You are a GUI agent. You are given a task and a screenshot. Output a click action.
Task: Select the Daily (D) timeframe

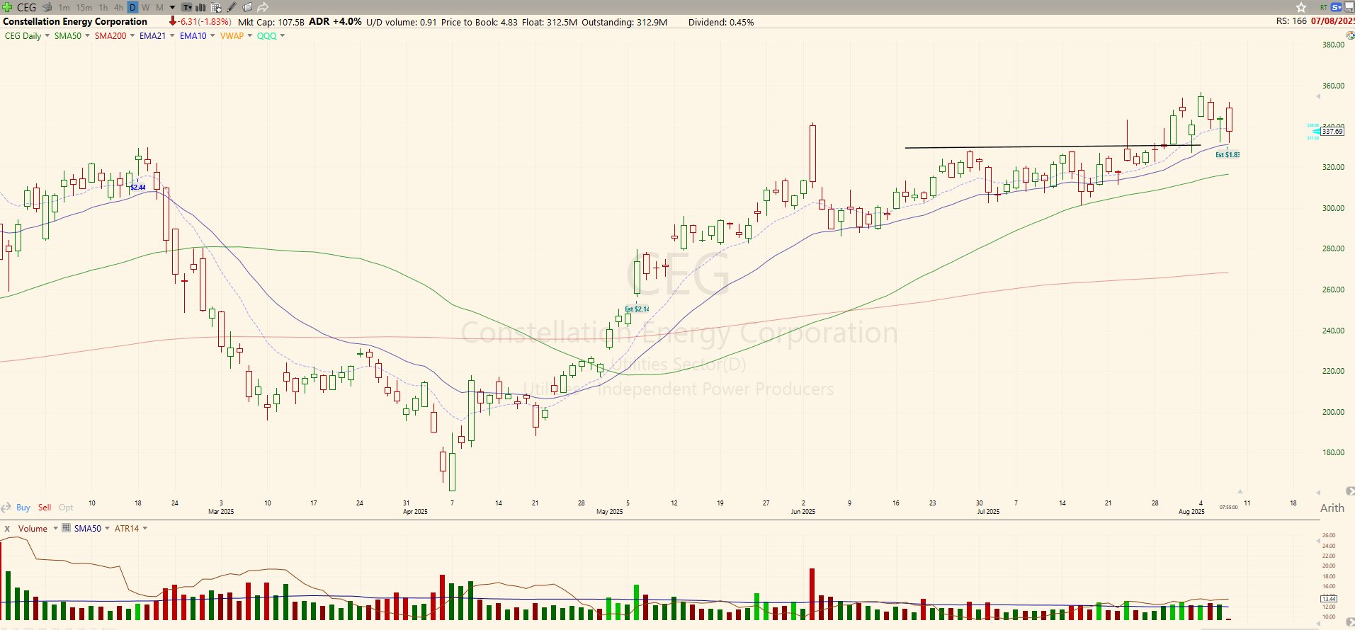132,8
